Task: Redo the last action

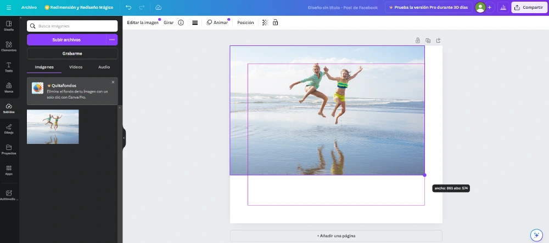Action: [142, 7]
